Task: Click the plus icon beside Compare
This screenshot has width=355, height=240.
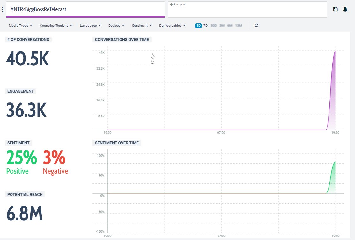Action: click(x=171, y=4)
